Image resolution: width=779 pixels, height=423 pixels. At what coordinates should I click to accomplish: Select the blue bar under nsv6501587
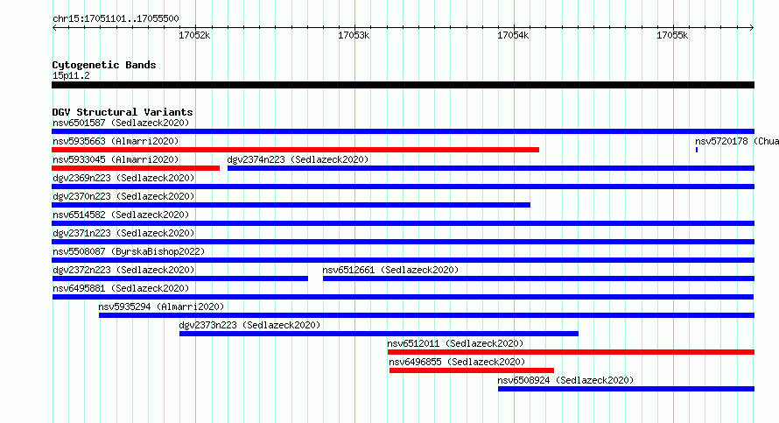click(x=403, y=131)
